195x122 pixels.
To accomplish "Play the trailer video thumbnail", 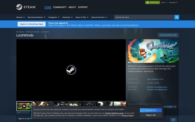I will coord(24,106).
